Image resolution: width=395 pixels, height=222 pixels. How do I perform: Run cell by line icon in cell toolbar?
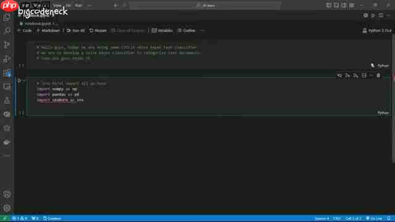click(339, 75)
